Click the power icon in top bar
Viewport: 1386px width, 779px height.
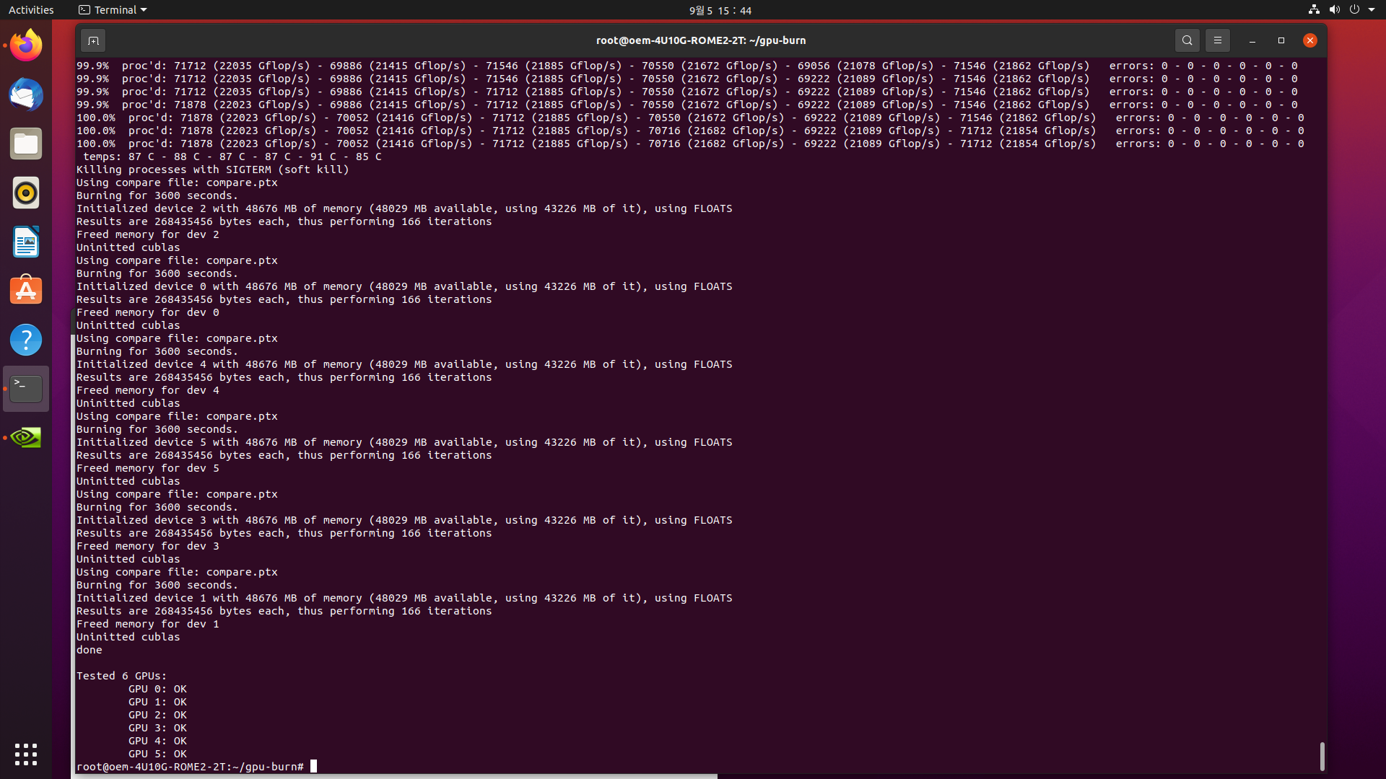coord(1354,10)
